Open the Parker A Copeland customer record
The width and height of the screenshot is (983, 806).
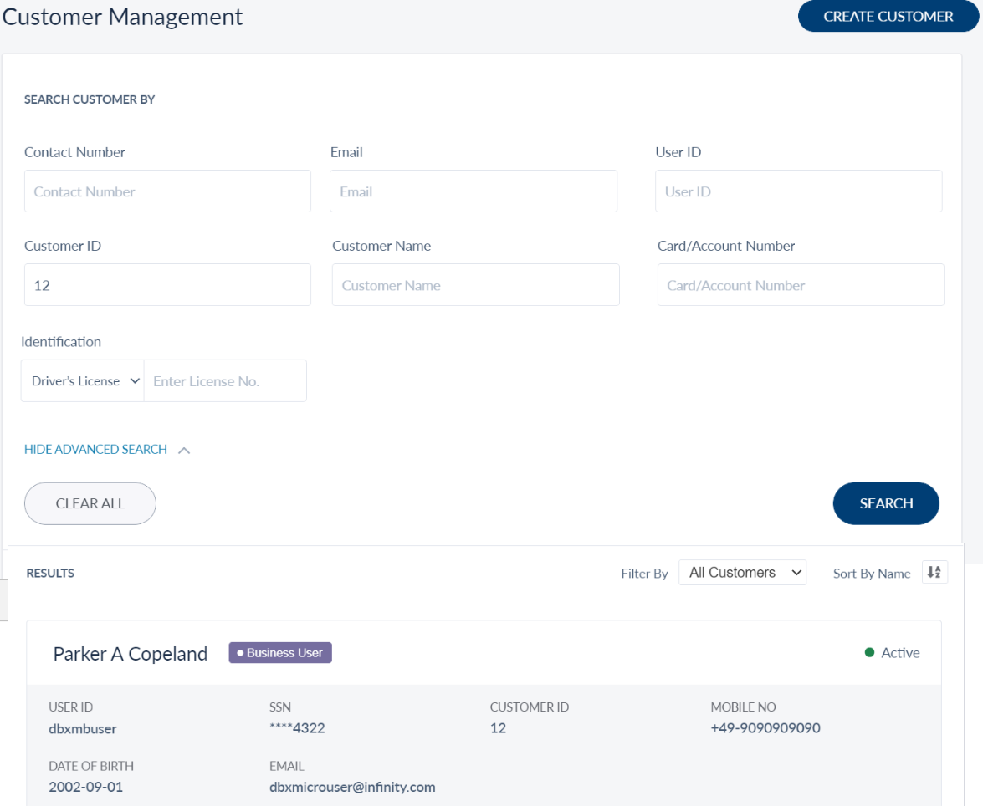pyautogui.click(x=131, y=654)
